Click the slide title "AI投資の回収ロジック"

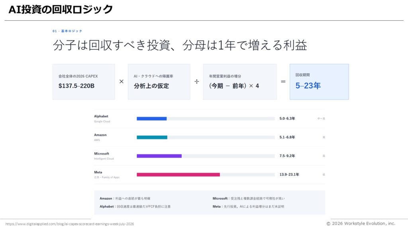(x=61, y=10)
